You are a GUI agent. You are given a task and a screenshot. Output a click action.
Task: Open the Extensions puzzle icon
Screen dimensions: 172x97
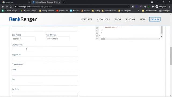click(153, 6)
